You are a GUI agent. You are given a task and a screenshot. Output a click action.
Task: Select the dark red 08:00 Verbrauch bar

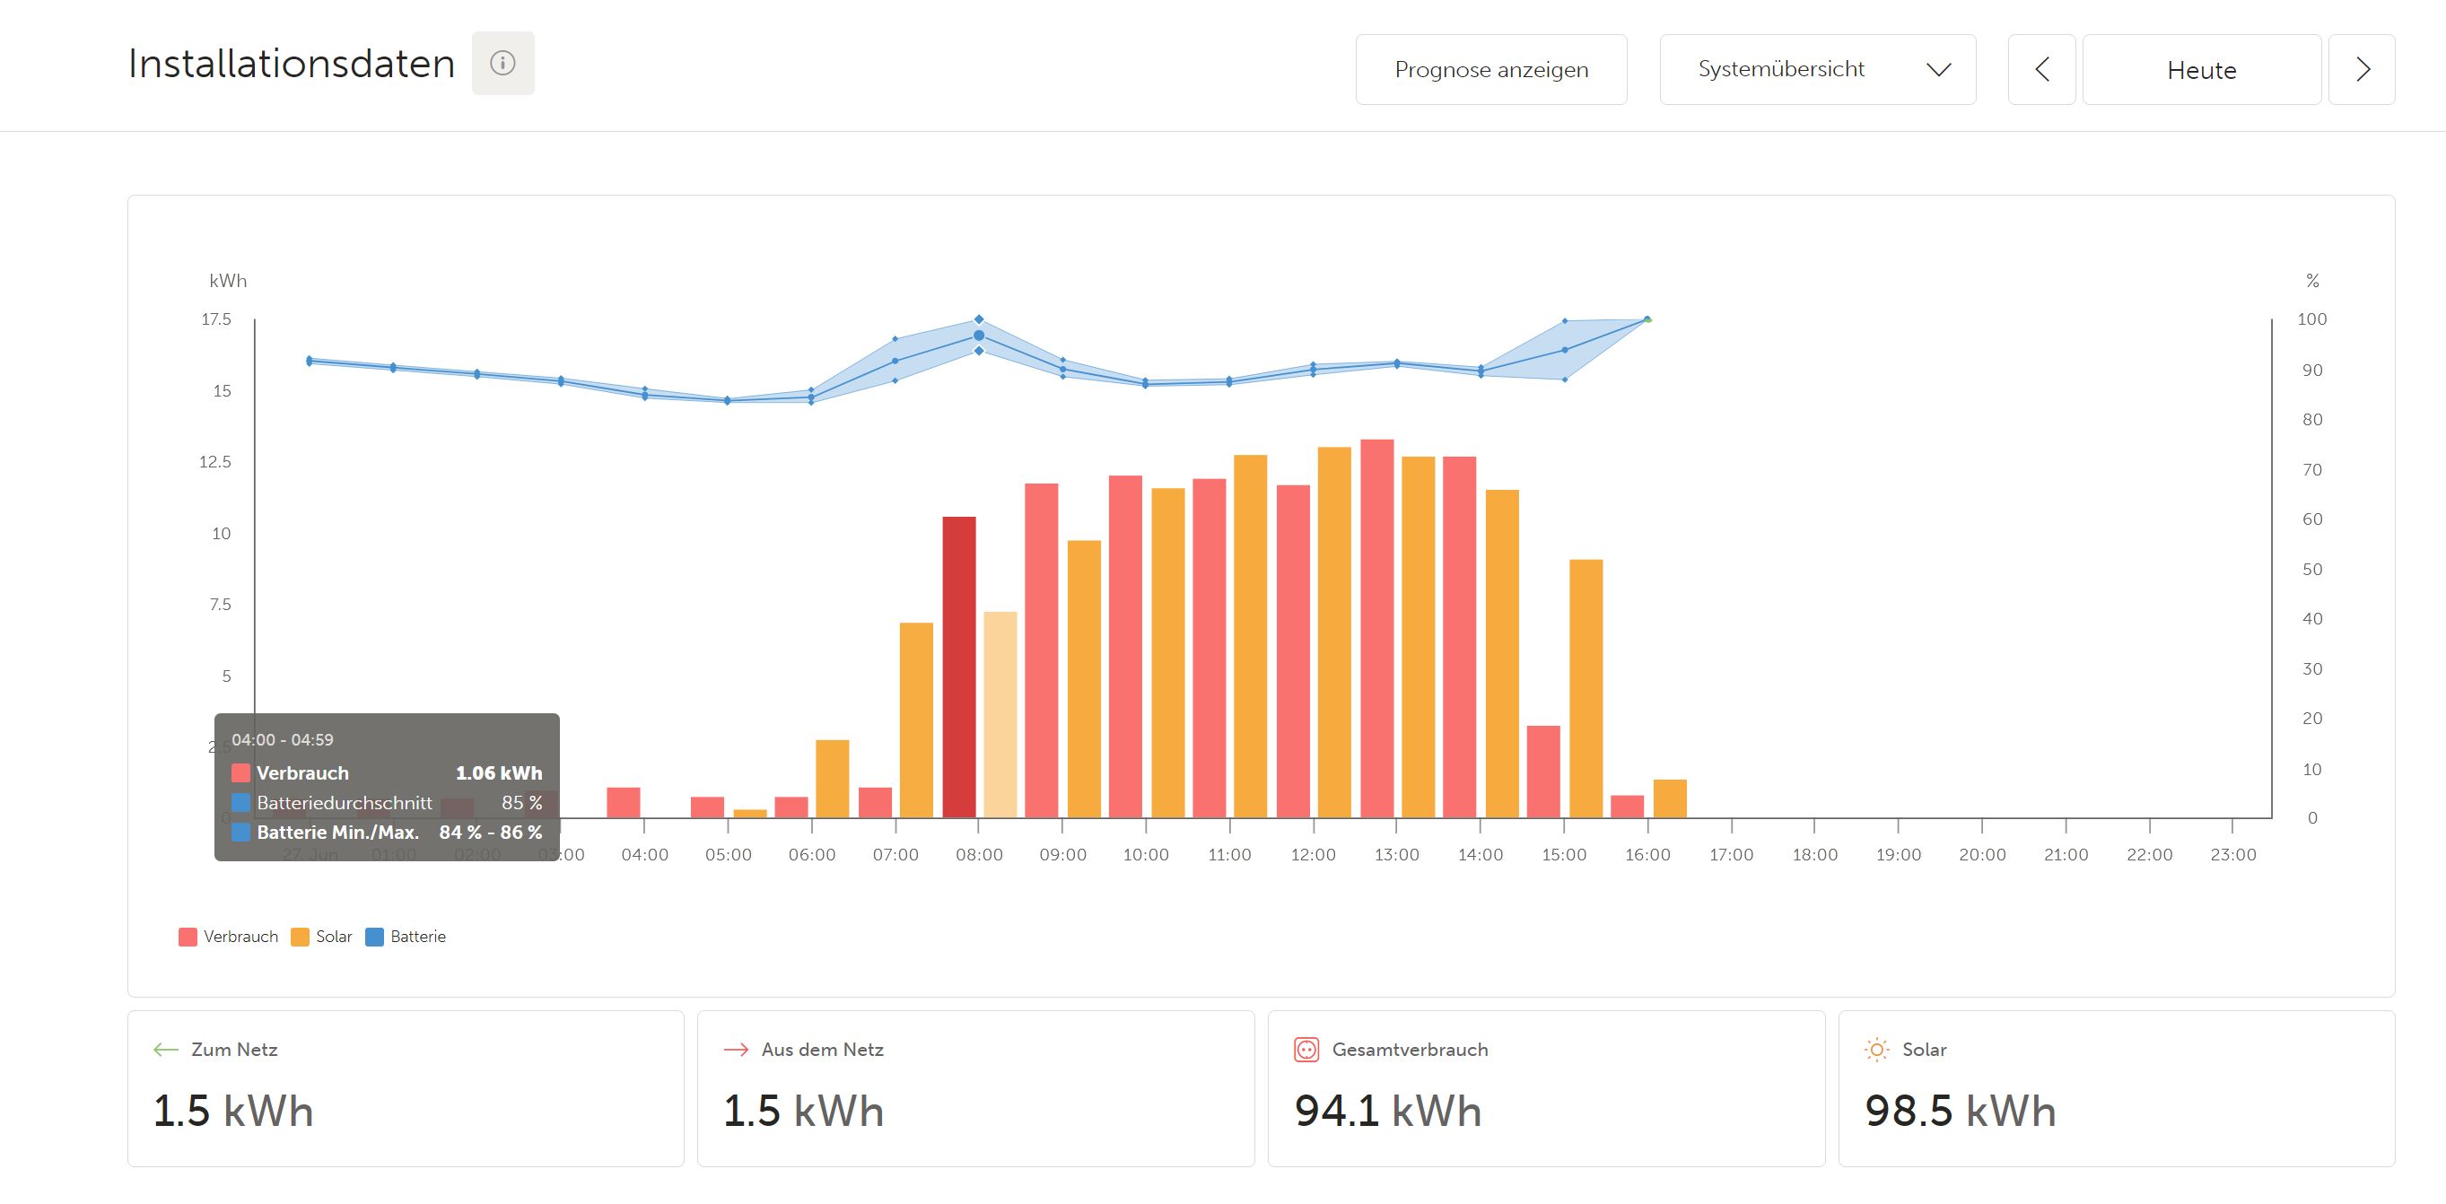point(959,667)
